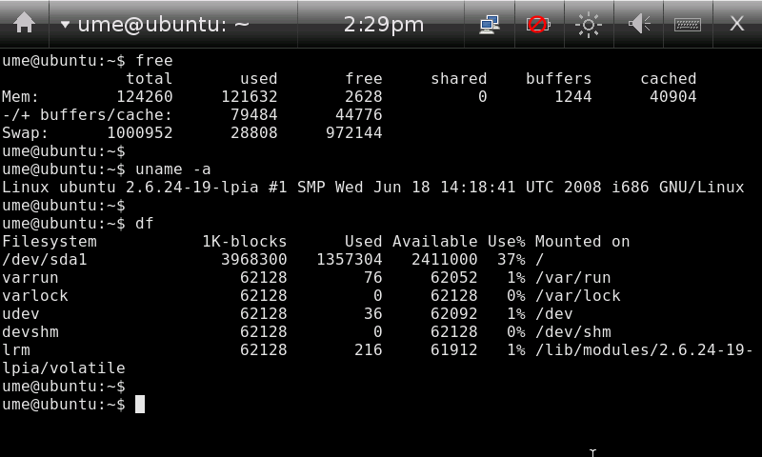The image size is (762, 457).
Task: Click the 'uname -a' command text
Action: [x=173, y=169]
